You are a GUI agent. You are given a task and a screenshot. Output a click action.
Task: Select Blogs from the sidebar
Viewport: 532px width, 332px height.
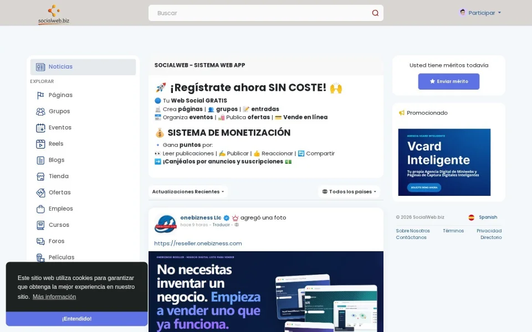[x=83, y=160]
